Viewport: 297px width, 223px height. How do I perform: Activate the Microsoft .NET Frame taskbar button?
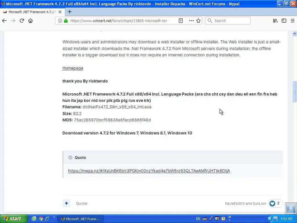[81, 219]
